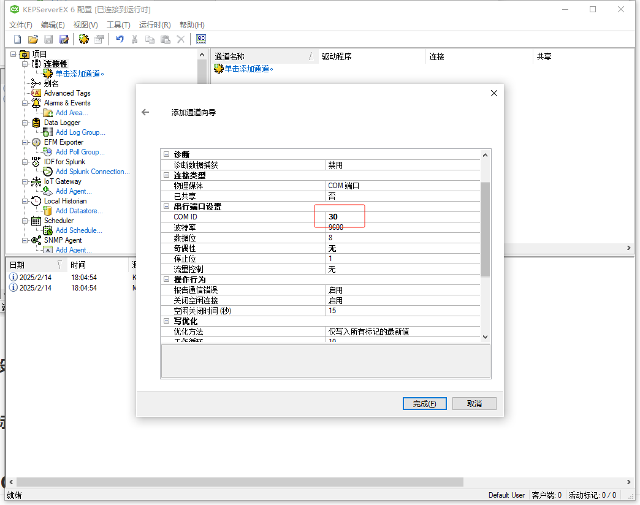Image resolution: width=640 pixels, height=505 pixels.
Task: Click the SNMP Agent icon
Action: coord(36,240)
